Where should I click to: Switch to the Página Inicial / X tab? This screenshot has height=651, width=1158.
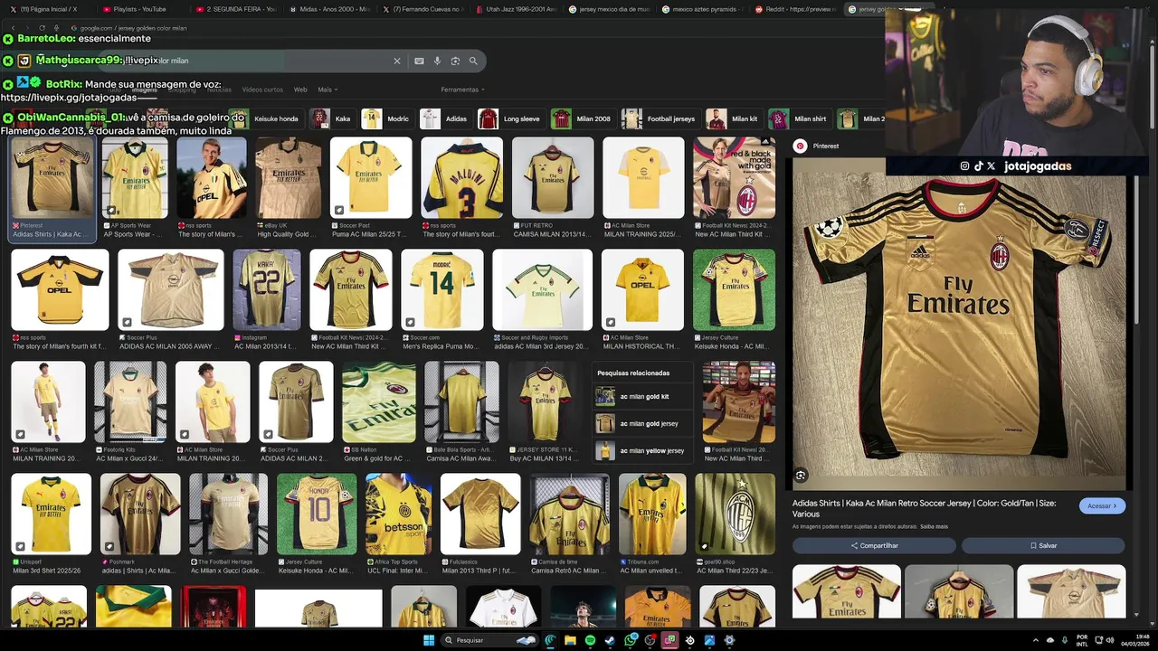(47, 9)
